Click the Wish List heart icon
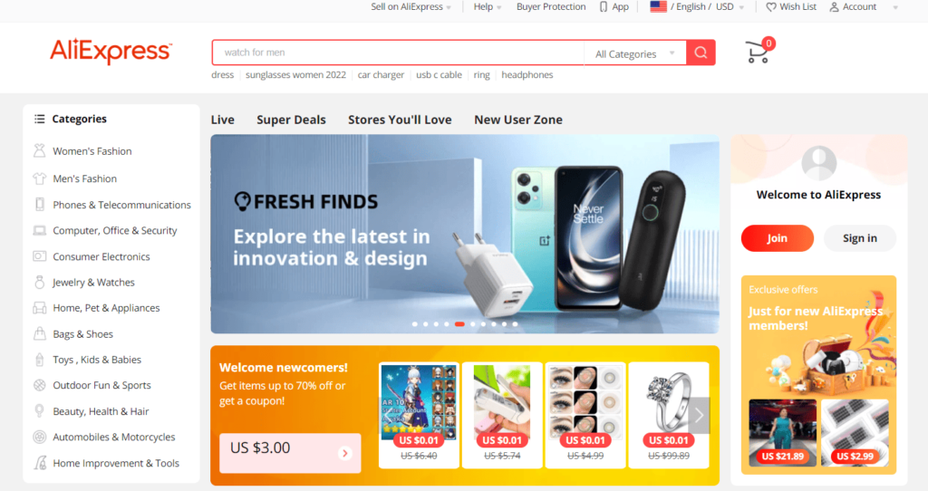Image resolution: width=928 pixels, height=491 pixels. click(770, 7)
